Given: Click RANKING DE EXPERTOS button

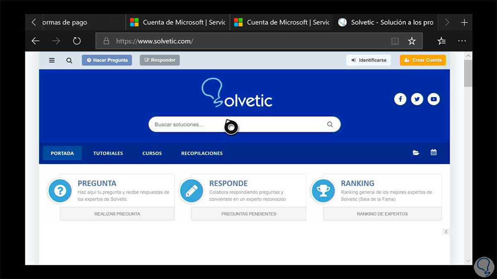Looking at the screenshot, I should click(382, 214).
